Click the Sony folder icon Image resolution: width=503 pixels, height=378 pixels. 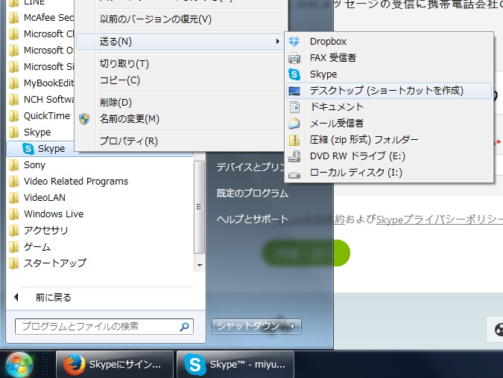[14, 165]
